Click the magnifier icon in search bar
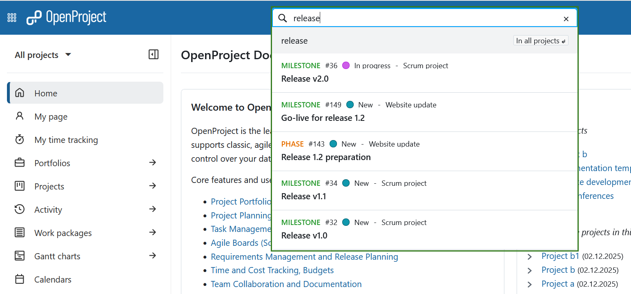Screen dimensions: 631x294 point(283,18)
